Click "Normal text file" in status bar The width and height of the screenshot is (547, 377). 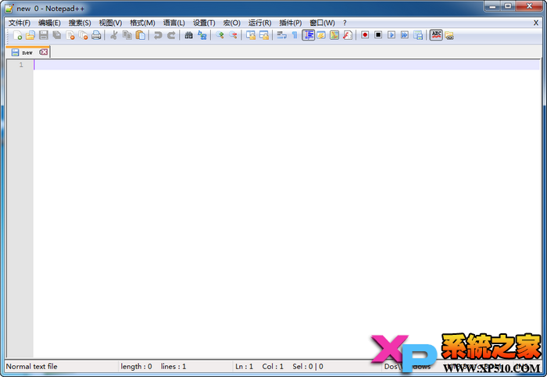coord(32,367)
